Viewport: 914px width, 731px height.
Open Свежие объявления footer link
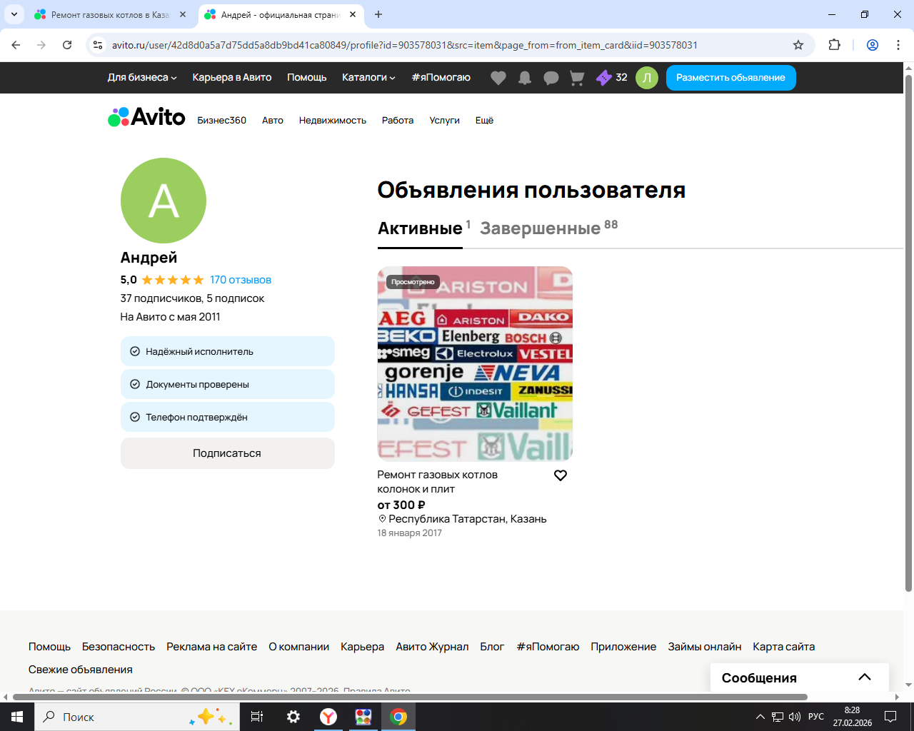(81, 670)
